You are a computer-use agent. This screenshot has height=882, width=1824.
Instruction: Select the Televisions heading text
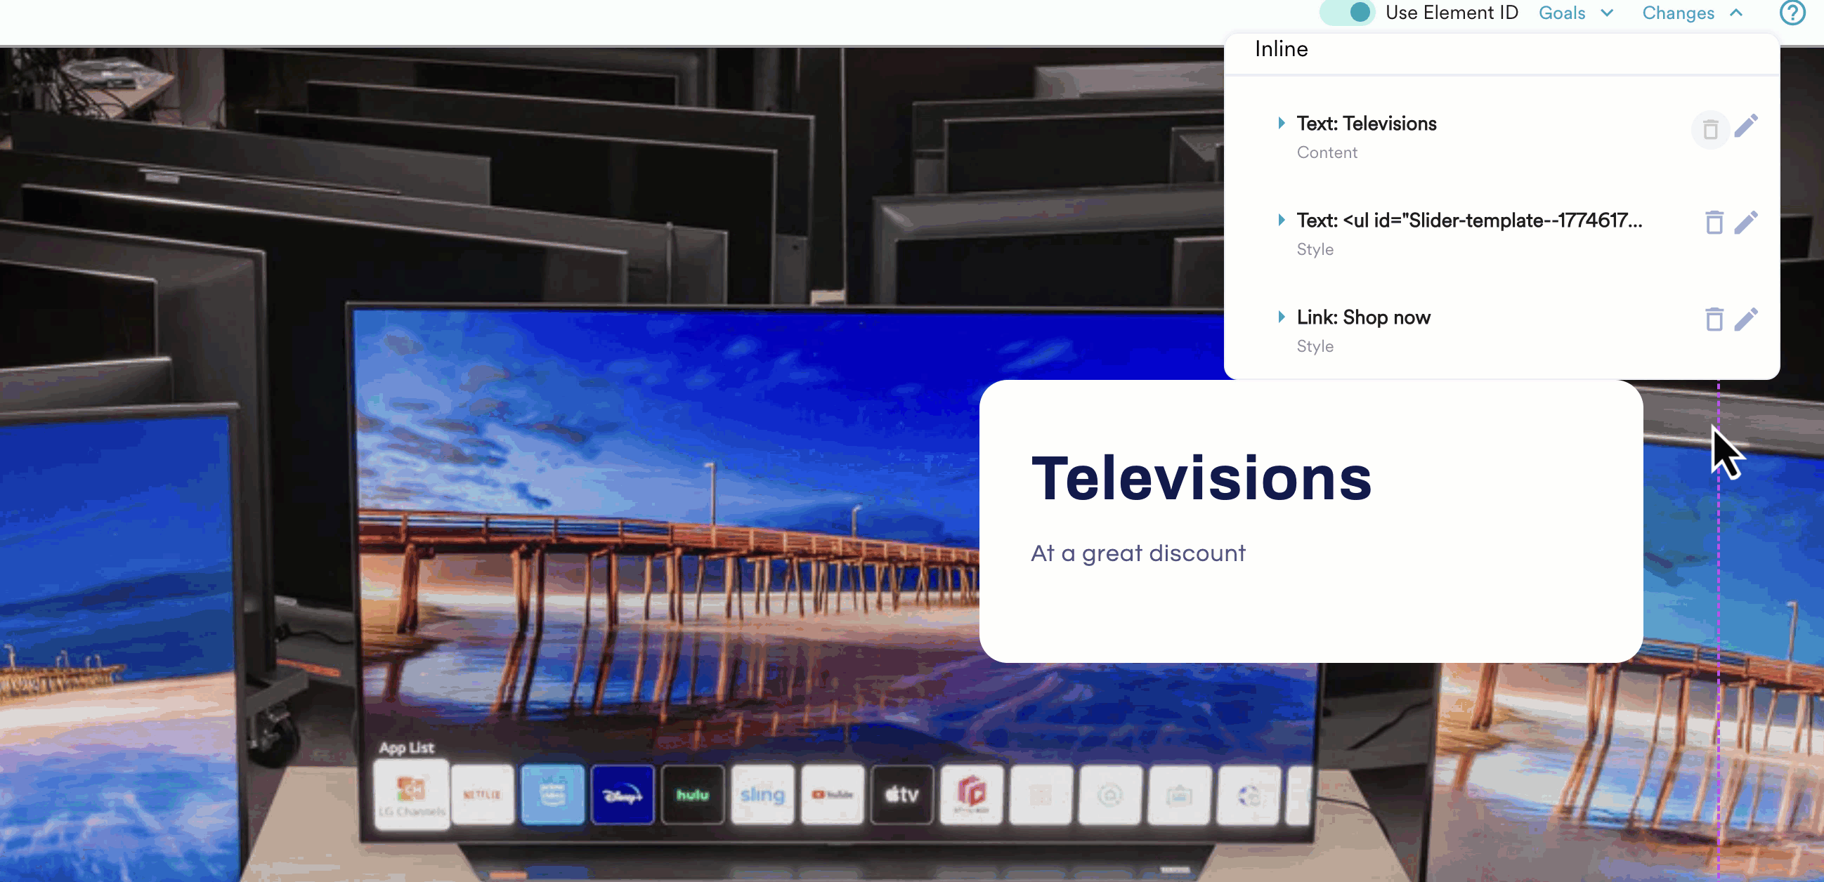click(x=1201, y=478)
